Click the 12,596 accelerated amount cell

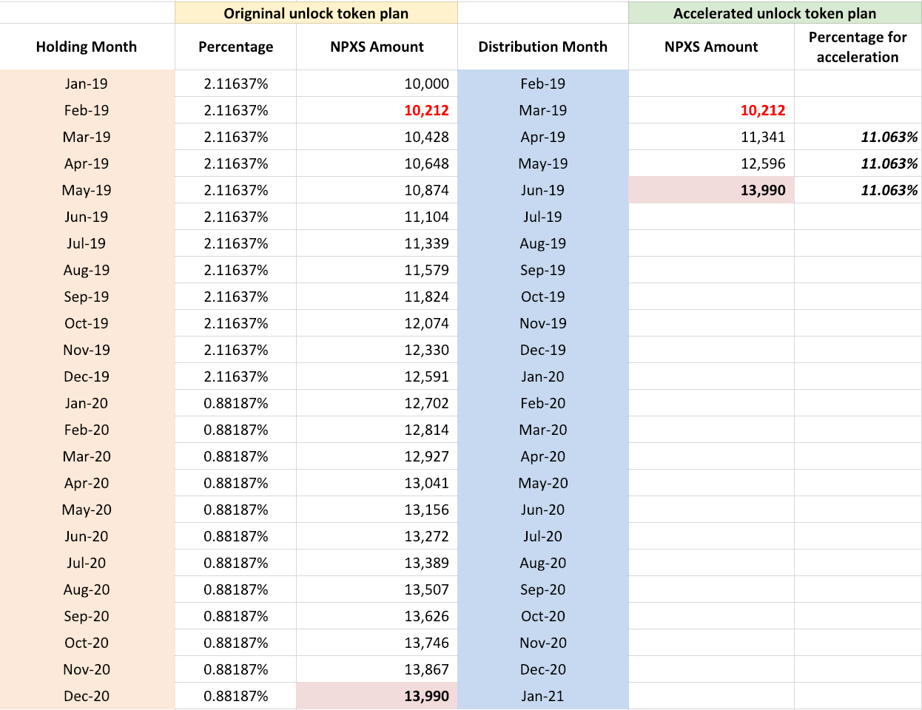click(711, 163)
